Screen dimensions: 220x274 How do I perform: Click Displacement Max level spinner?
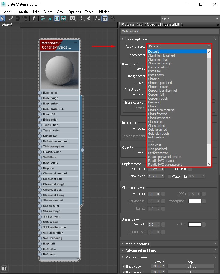(163, 176)
